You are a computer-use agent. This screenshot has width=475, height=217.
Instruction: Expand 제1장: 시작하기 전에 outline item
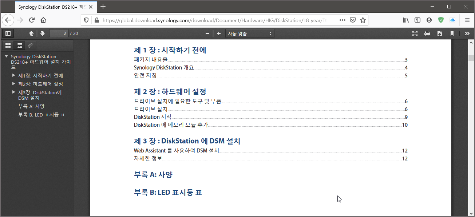14,75
